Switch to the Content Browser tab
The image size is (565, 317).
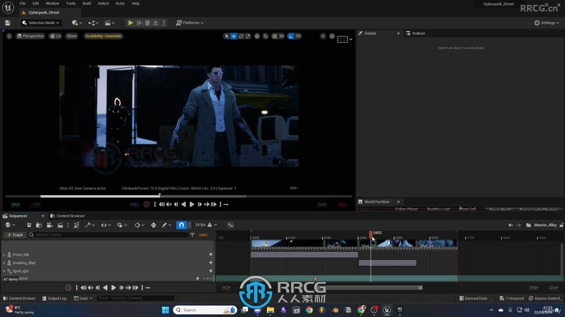coord(68,216)
